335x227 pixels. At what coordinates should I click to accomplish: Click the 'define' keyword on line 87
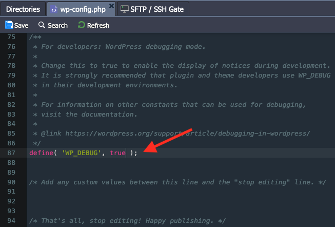point(41,153)
